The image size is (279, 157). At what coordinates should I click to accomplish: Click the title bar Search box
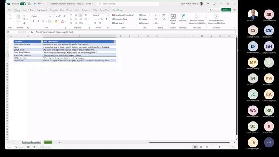pos(128,4)
